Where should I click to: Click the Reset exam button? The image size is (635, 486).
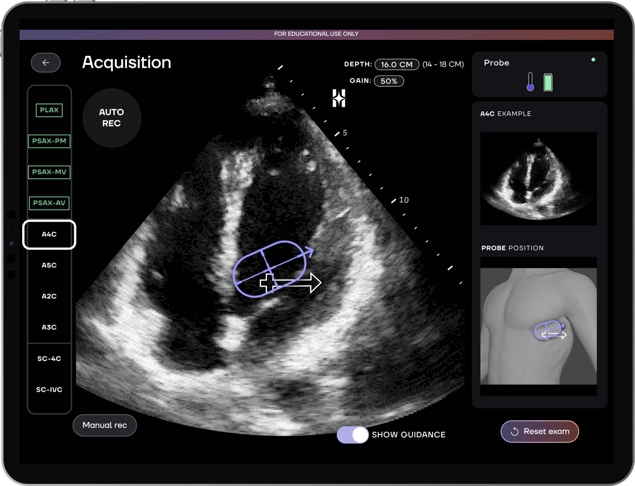pos(539,432)
